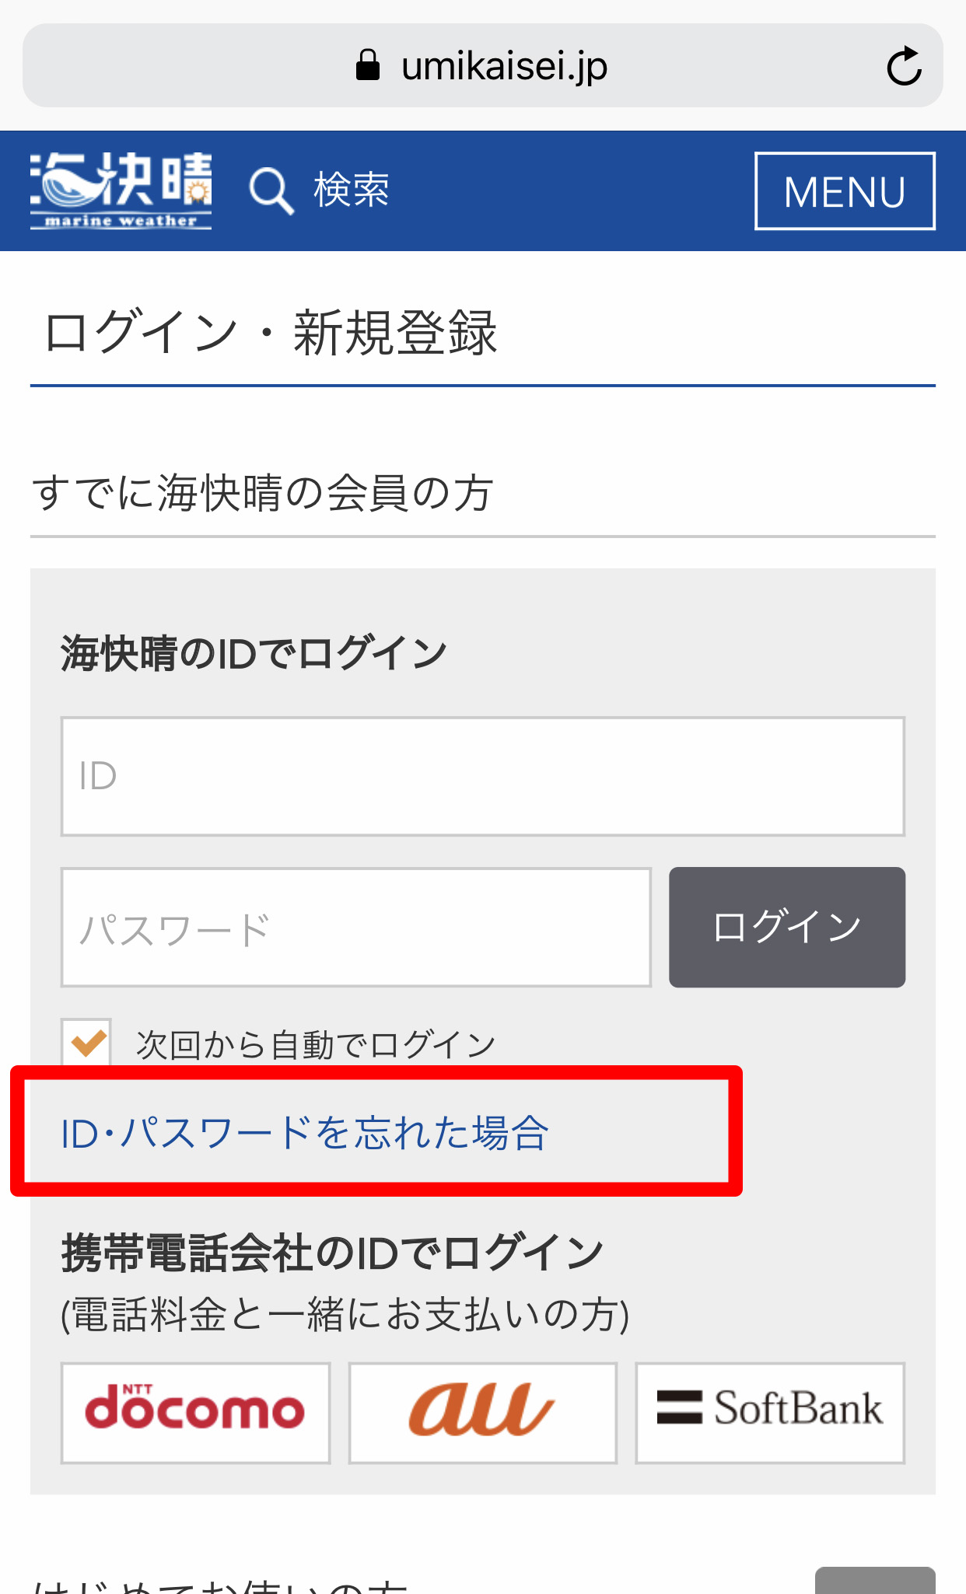
Task: Tap the 検索 text in header
Action: 352,190
